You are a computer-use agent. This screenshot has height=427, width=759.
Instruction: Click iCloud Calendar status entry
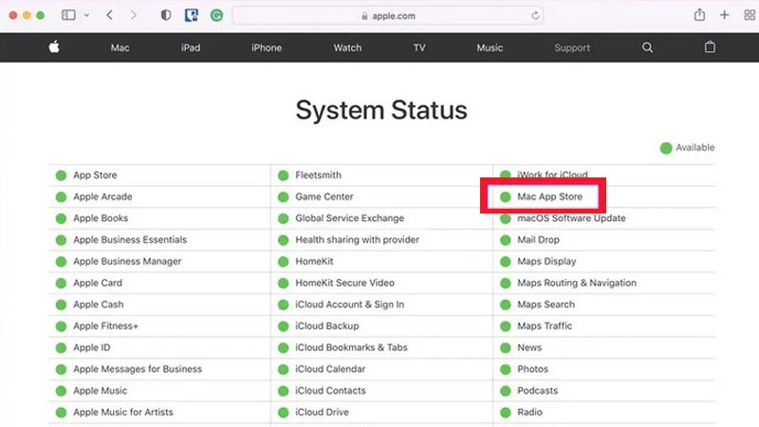pos(330,369)
